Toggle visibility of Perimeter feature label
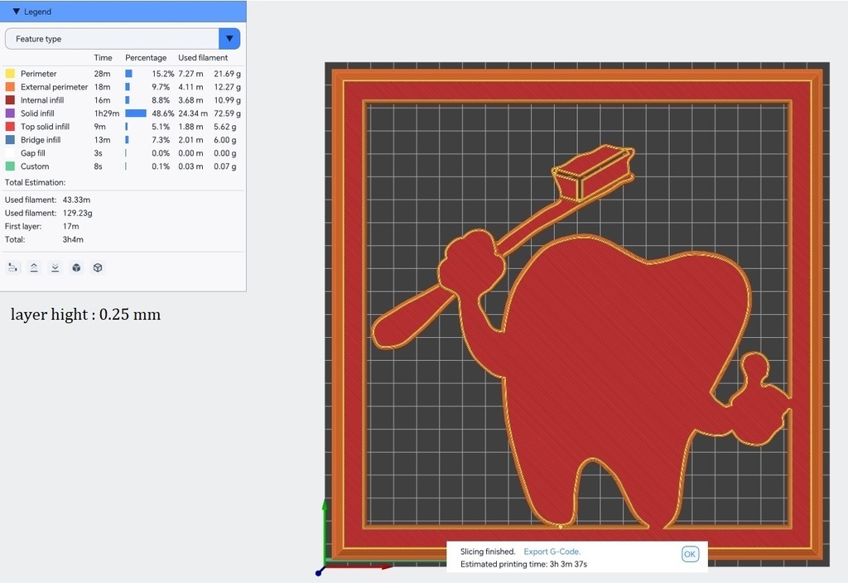Image resolution: width=848 pixels, height=583 pixels. click(38, 74)
